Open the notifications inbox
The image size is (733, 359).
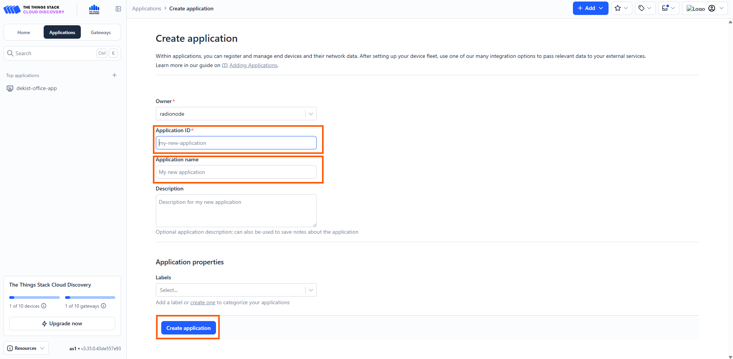668,8
